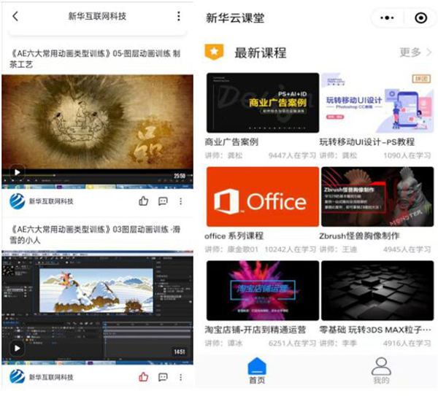Screen dimensions: 438x396
Task: Open 新华互联网科技 avatar under 滑雪的小人 video
Action: 17,377
